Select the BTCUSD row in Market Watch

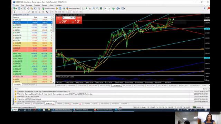[32, 53]
